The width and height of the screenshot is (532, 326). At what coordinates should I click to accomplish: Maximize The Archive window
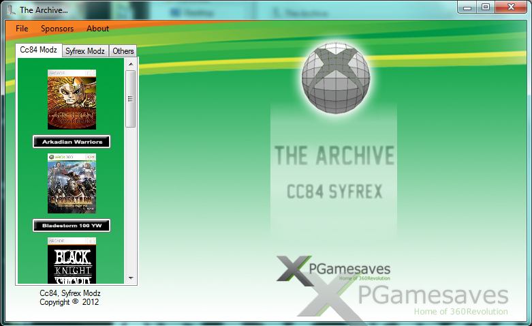point(486,7)
